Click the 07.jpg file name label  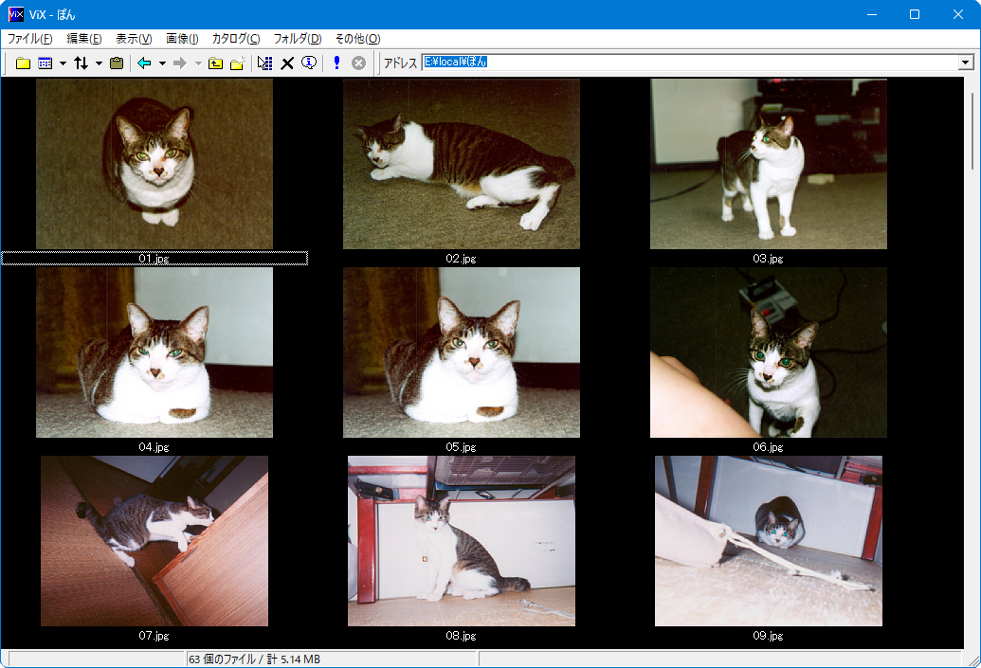pyautogui.click(x=154, y=636)
